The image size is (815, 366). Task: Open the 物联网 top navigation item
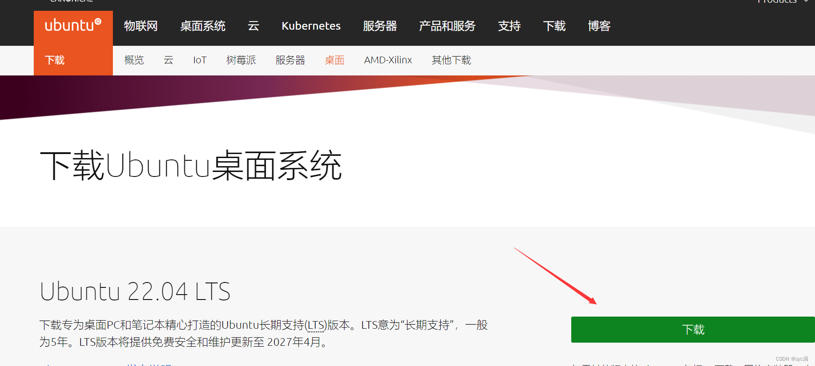(141, 26)
